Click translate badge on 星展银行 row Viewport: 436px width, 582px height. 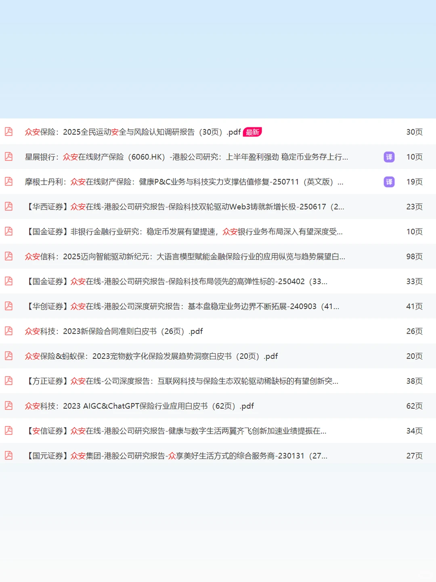tap(389, 157)
